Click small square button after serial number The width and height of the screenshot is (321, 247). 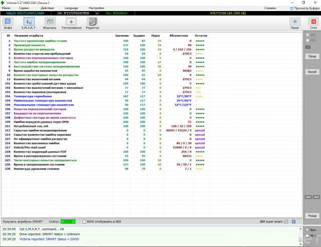pyautogui.click(x=97, y=14)
